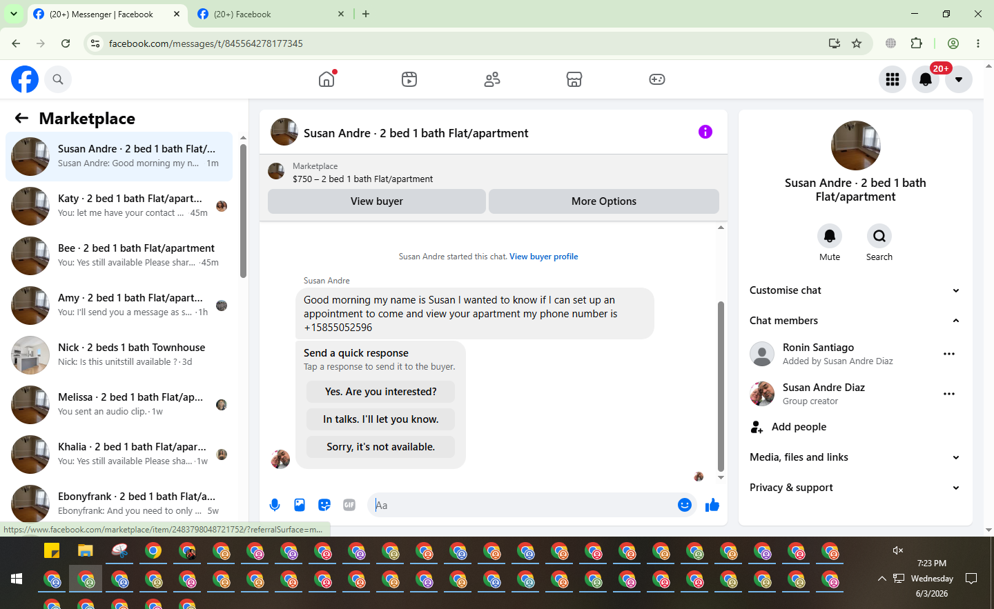Click More Options button
994x609 pixels.
(604, 201)
